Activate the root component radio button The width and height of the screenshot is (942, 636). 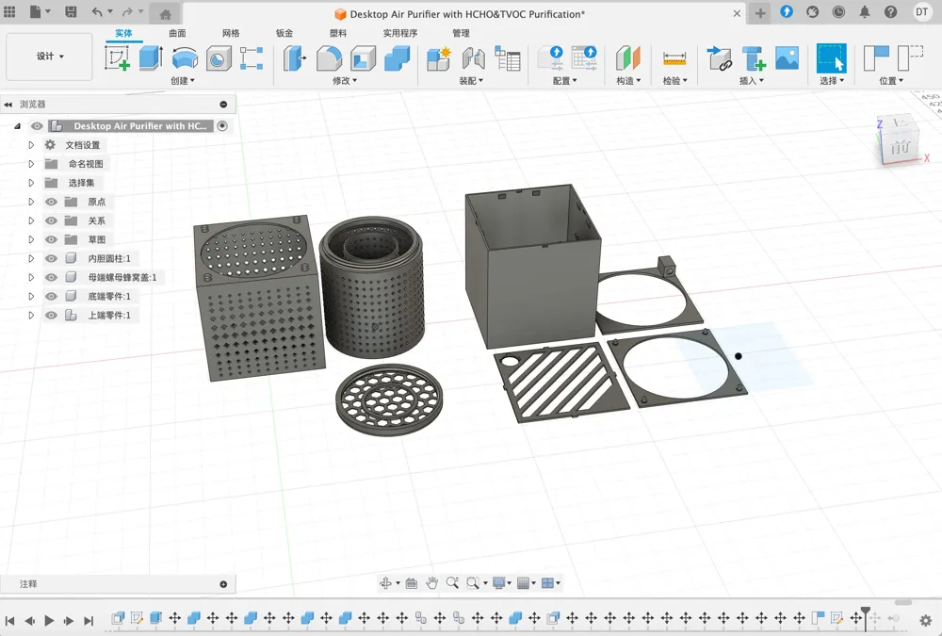(x=222, y=126)
